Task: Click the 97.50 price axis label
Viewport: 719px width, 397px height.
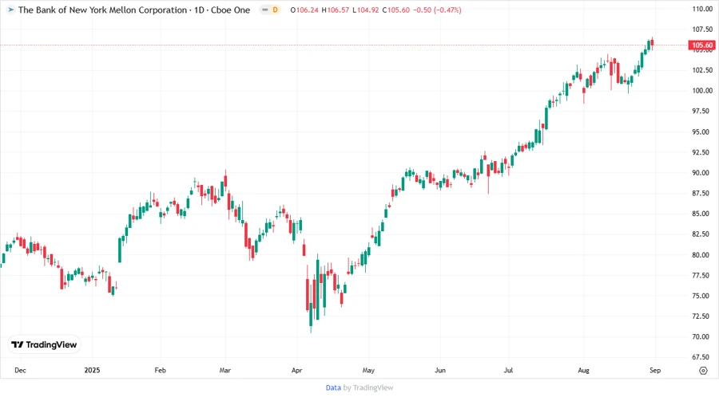Action: 702,111
